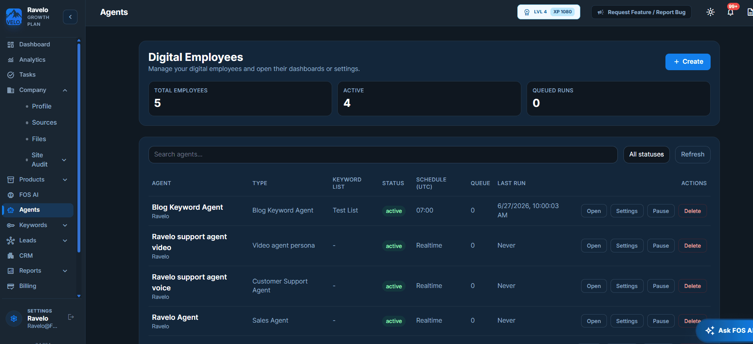Expand the Reports section chevron
The image size is (753, 344).
click(65, 271)
